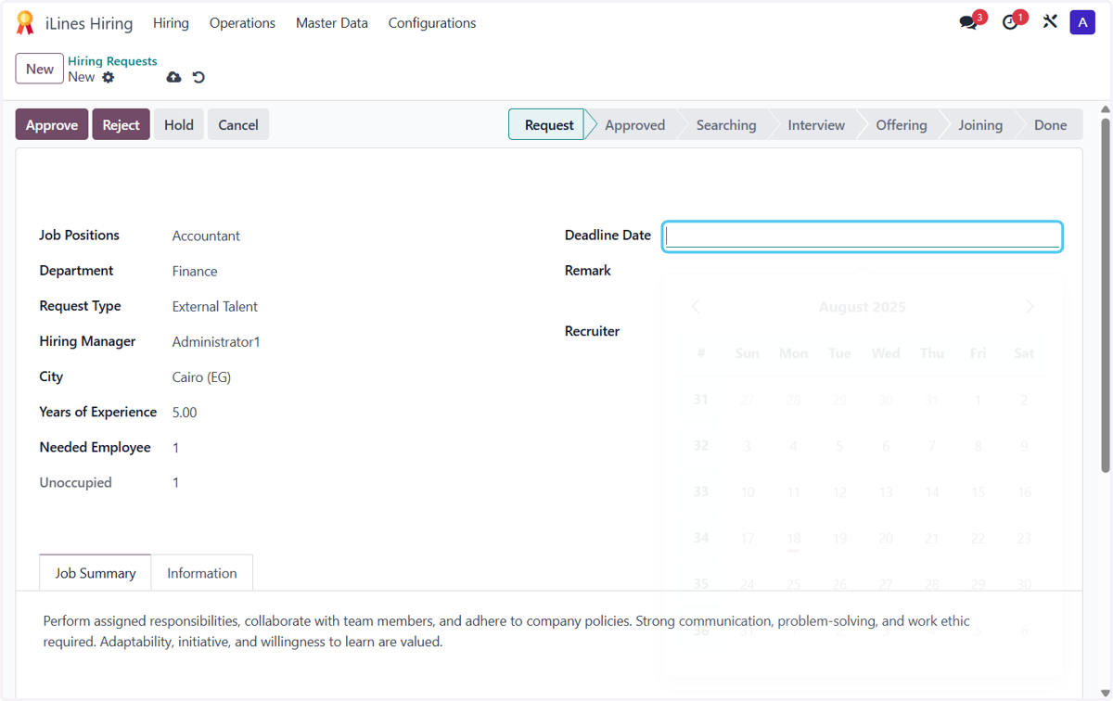The height and width of the screenshot is (701, 1113).
Task: Open the Configurations menu
Action: [432, 23]
